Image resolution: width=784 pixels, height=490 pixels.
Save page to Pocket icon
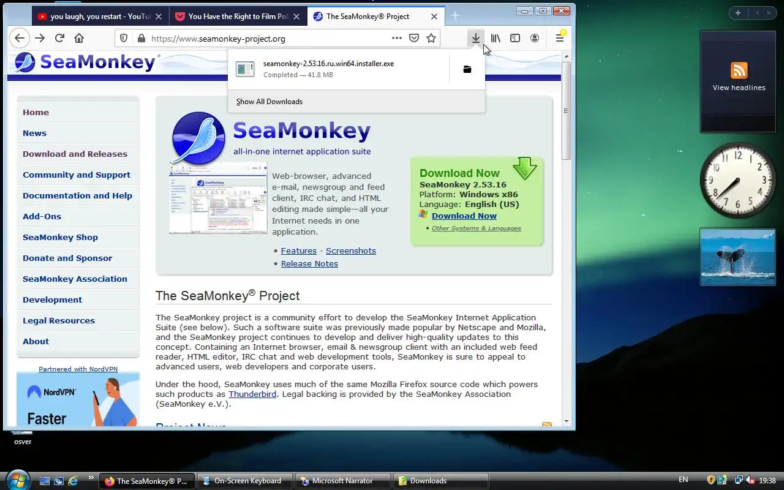point(414,38)
